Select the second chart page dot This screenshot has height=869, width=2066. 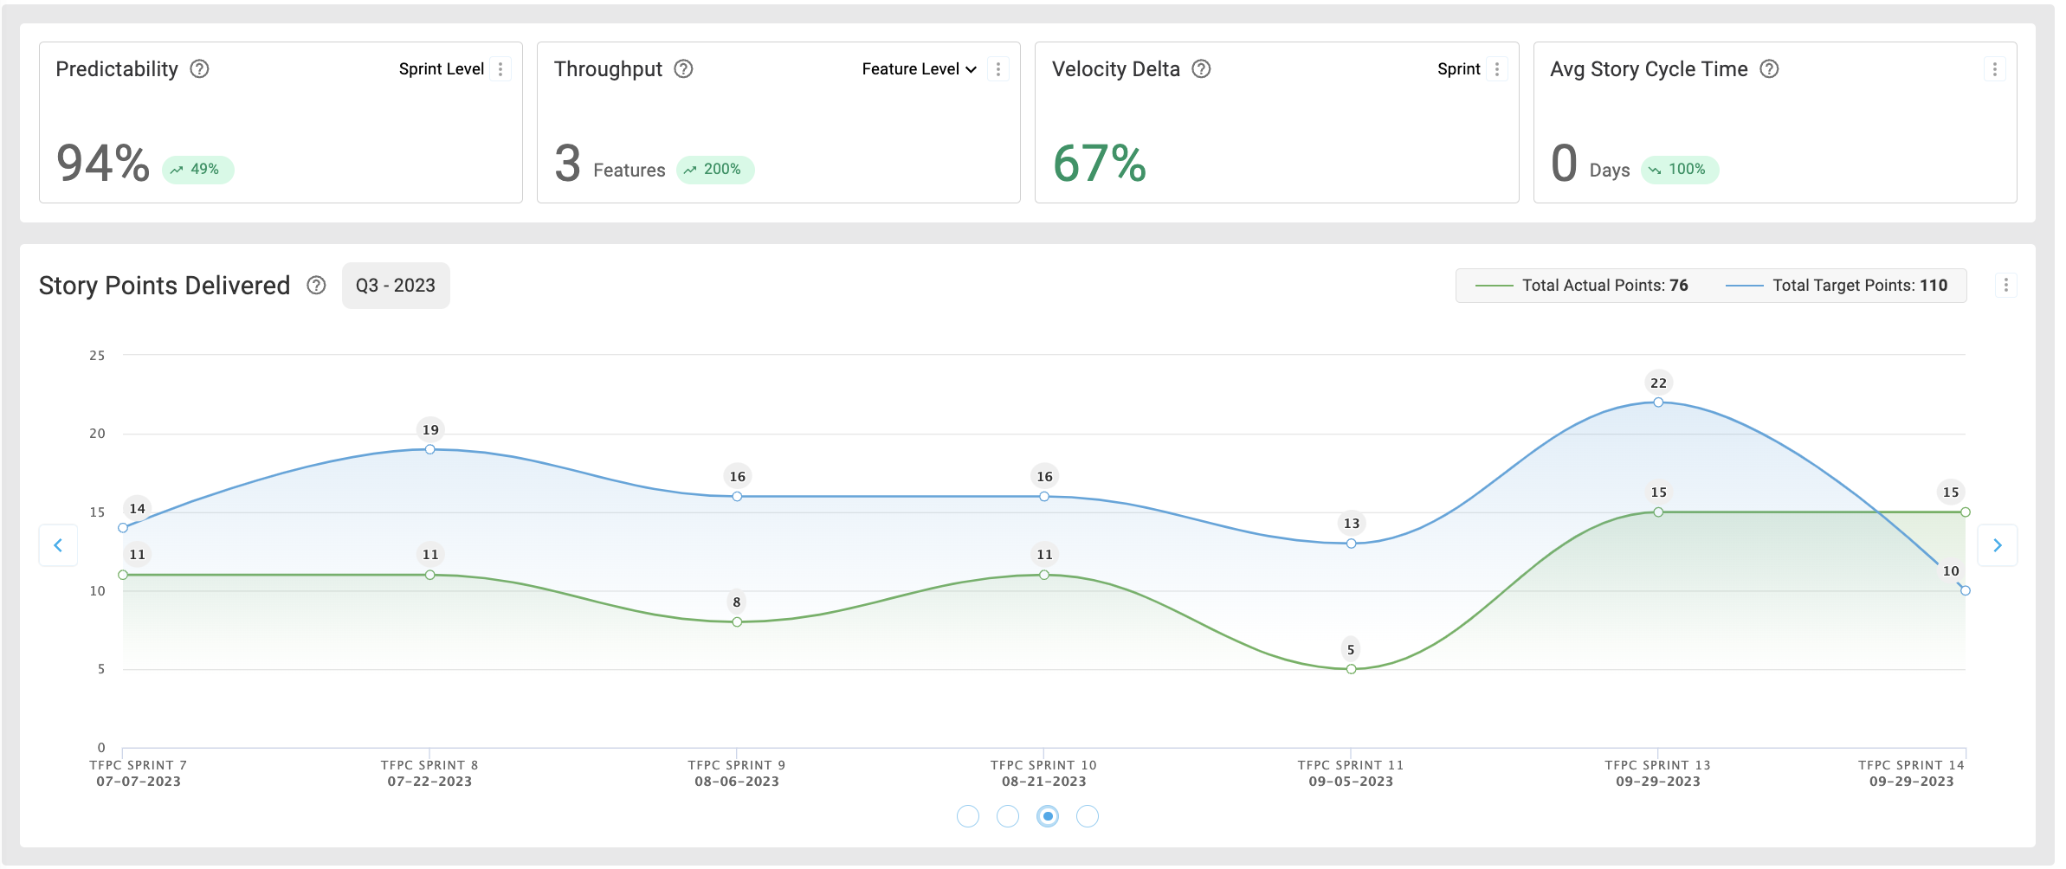click(1008, 816)
